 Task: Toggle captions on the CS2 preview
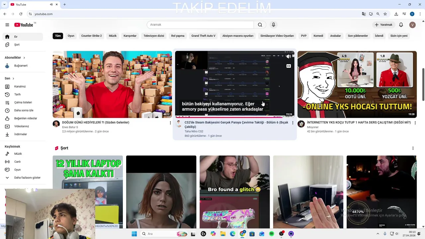(289, 66)
